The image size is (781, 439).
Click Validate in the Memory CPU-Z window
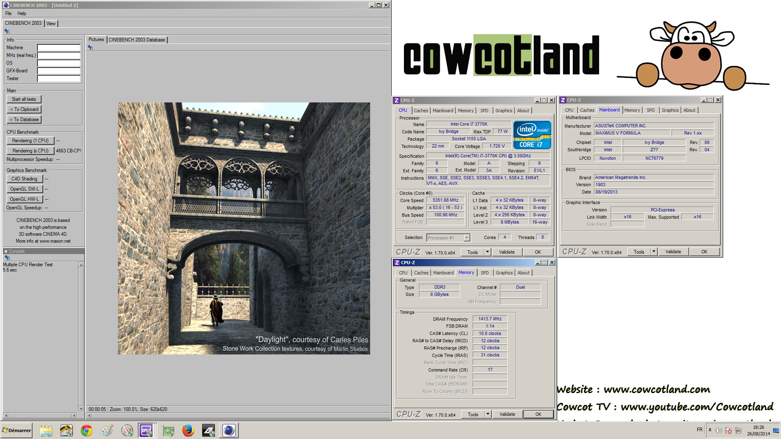tap(507, 414)
